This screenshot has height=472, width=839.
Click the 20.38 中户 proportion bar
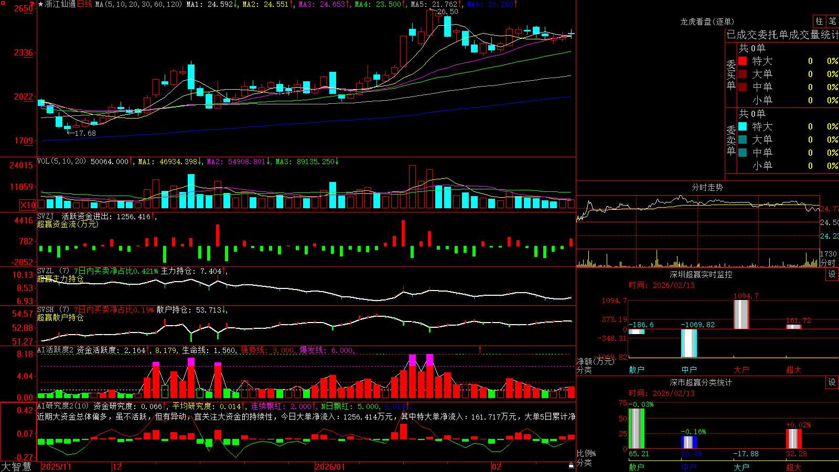tap(689, 442)
